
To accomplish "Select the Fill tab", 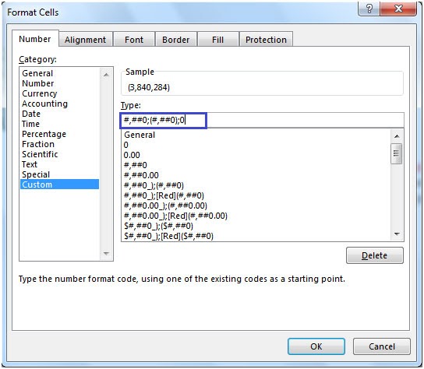I will (217, 40).
